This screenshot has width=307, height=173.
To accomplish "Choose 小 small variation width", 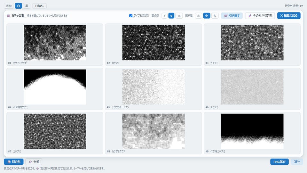I will pyautogui.click(x=199, y=16).
